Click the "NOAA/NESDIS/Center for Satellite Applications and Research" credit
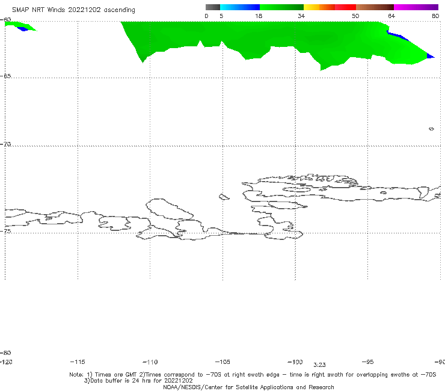The image size is (445, 391). 248,387
